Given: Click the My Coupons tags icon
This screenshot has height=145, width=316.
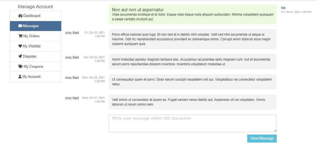Looking at the screenshot, I should [21, 66].
